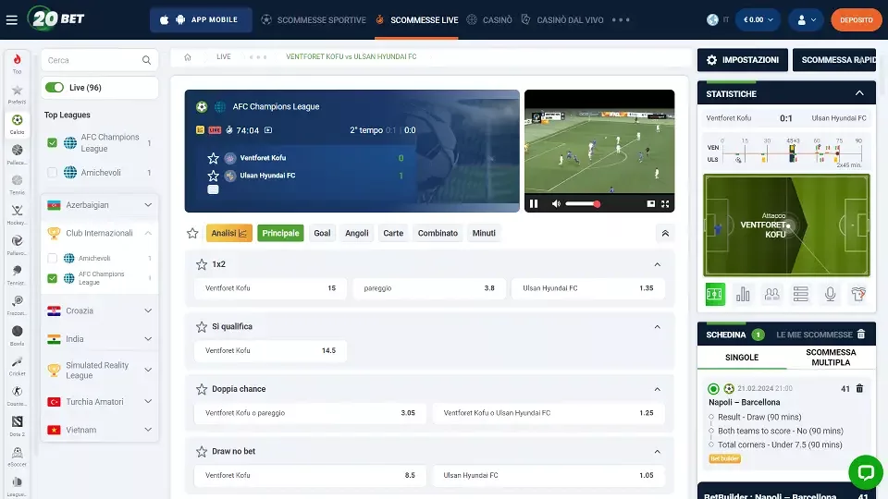Open the Casinò menu item
Image resolution: width=888 pixels, height=499 pixels.
(490, 19)
